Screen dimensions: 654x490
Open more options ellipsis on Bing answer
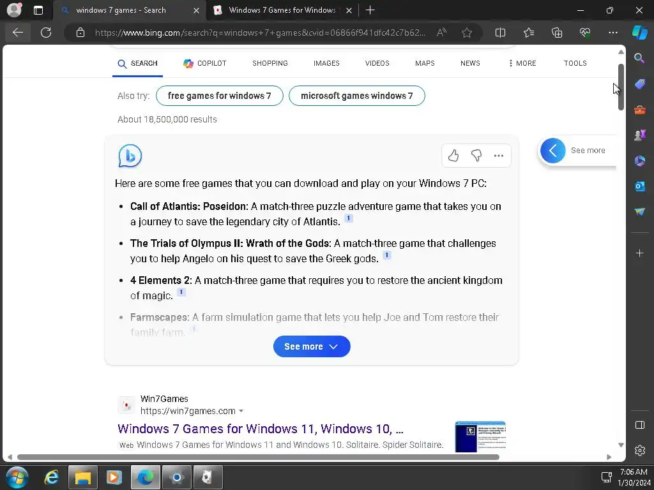[x=498, y=156]
